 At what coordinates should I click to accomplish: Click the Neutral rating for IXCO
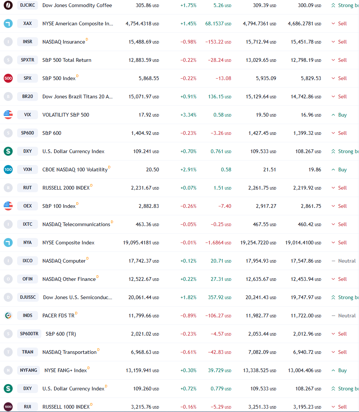(x=343, y=261)
